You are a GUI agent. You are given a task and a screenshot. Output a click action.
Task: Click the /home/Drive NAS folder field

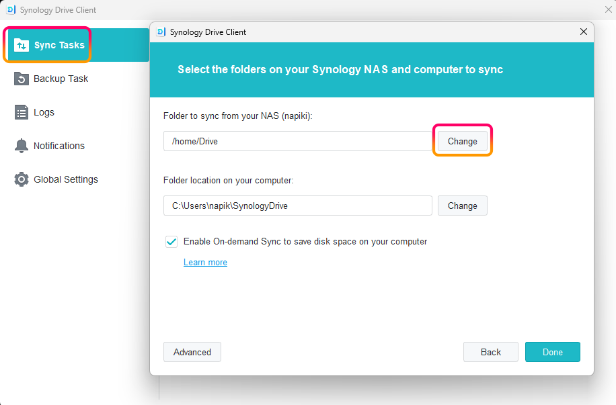tap(298, 141)
